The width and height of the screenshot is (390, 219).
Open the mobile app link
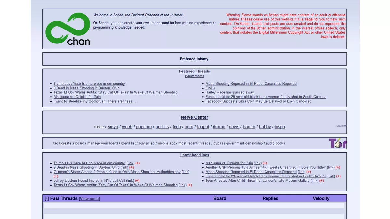click(x=167, y=143)
